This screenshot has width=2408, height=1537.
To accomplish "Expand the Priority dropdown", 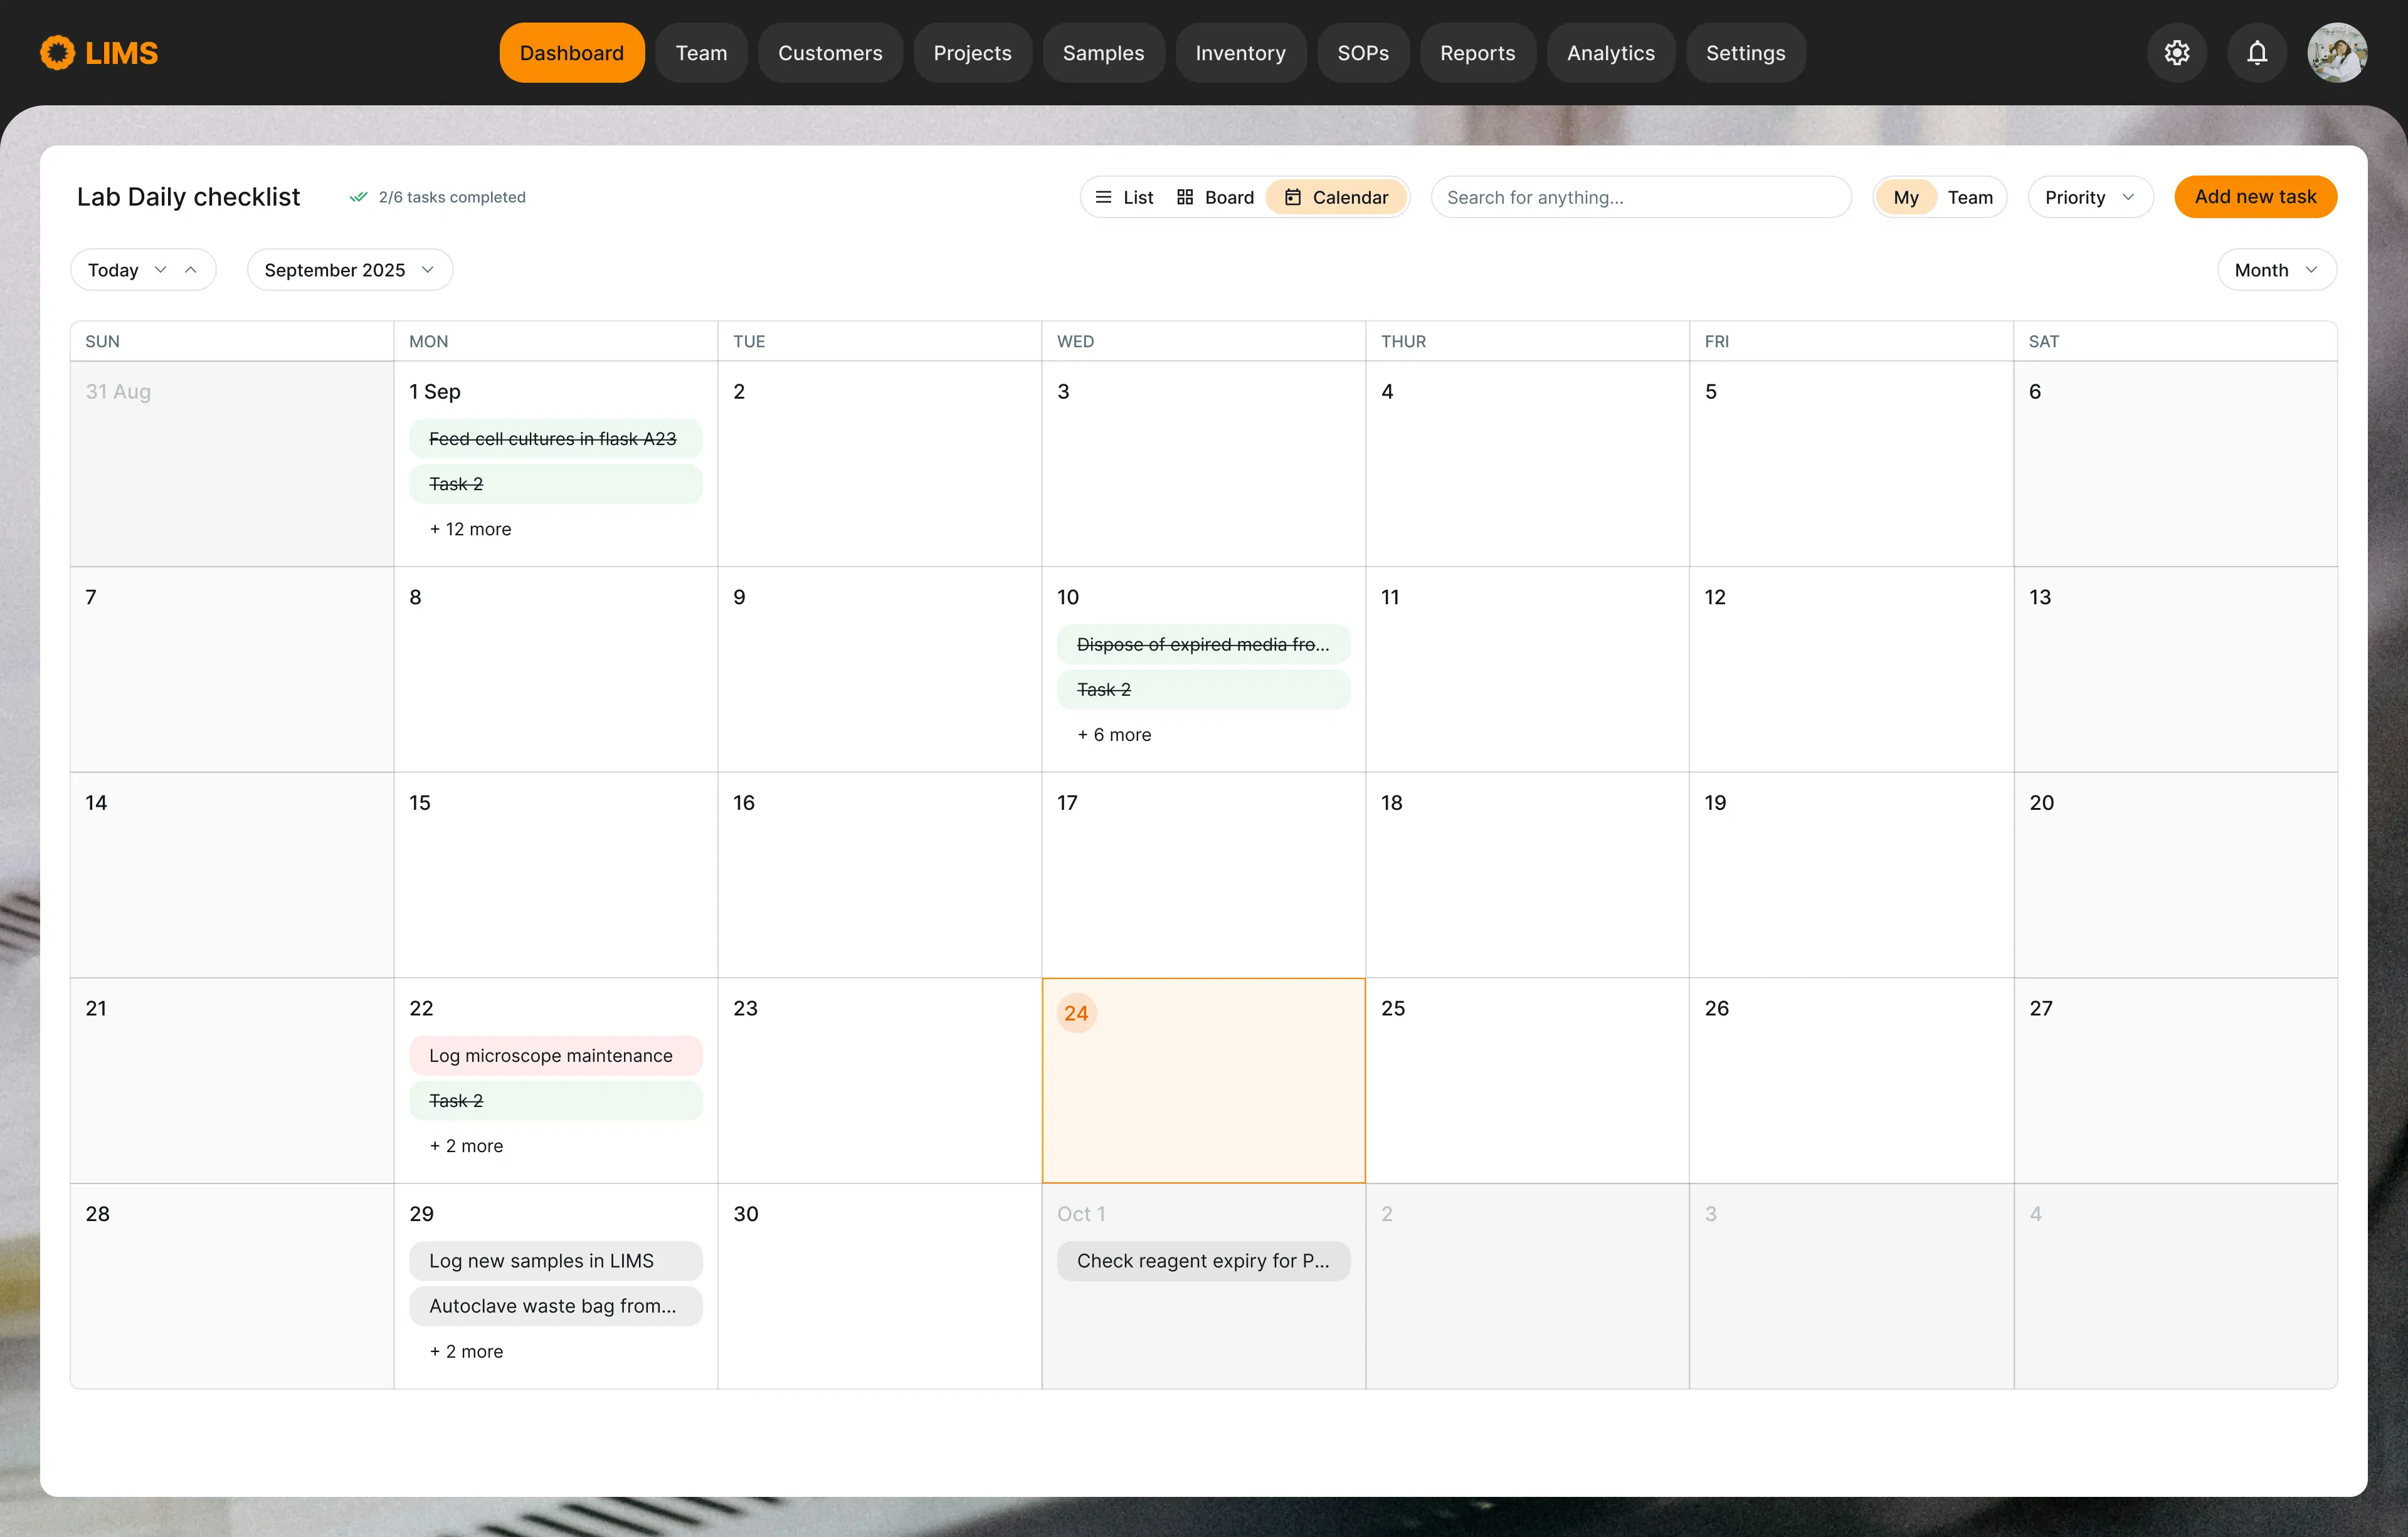I will [x=2089, y=197].
